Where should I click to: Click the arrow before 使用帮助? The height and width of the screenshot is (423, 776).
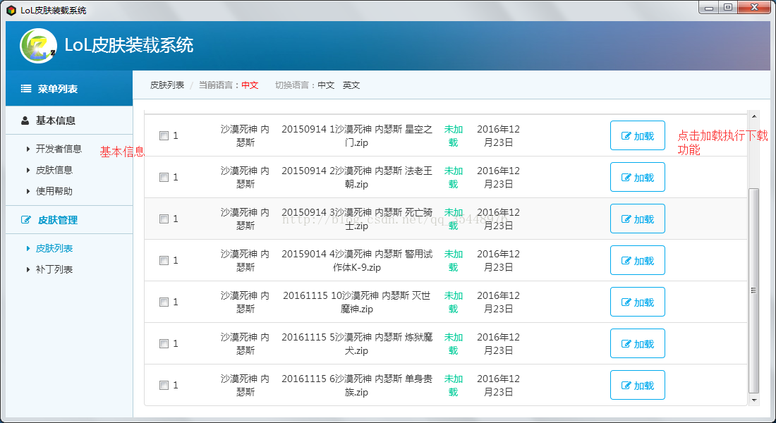pyautogui.click(x=28, y=192)
